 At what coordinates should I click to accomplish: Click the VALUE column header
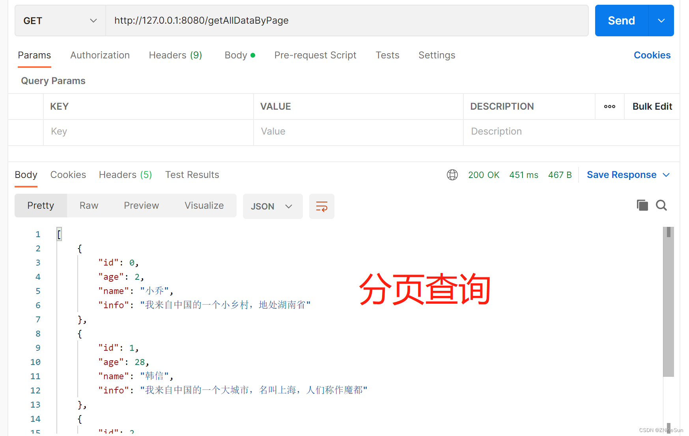tap(276, 107)
